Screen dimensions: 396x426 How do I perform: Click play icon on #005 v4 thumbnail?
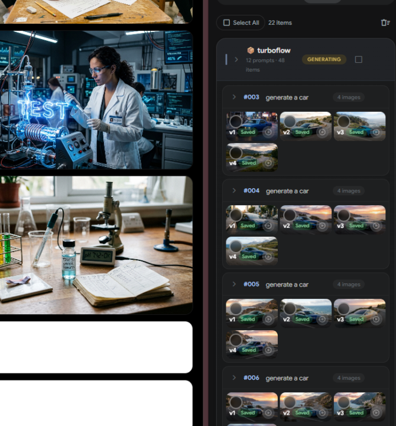tap(268, 350)
